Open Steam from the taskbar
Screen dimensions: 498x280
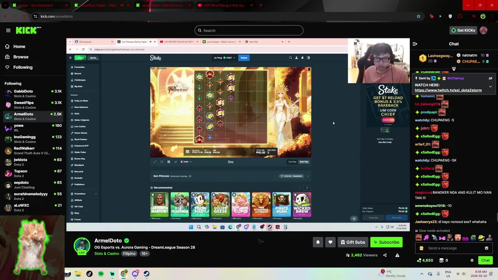click(x=146, y=274)
